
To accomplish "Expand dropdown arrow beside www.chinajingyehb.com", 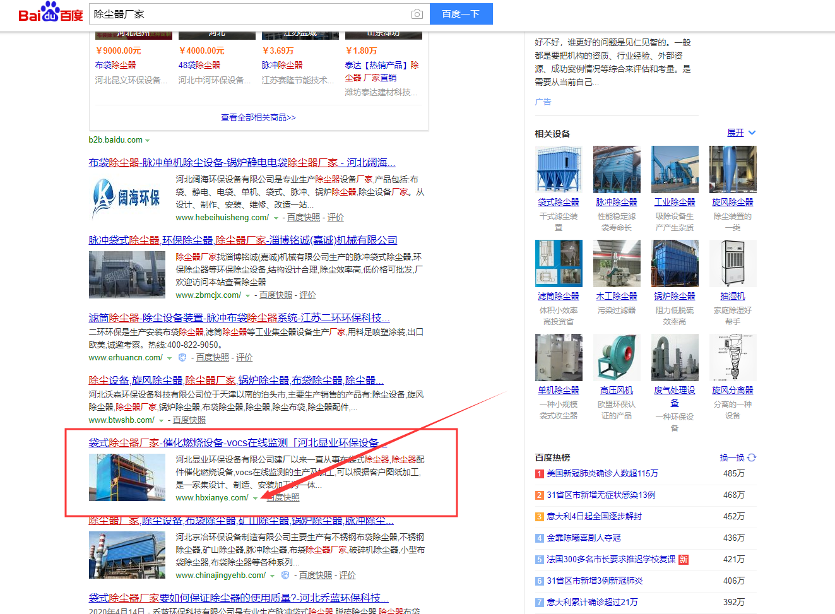I will [x=272, y=576].
